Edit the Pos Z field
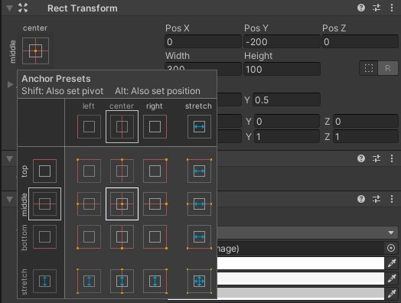Screen dimensions: 401x303 coord(360,41)
